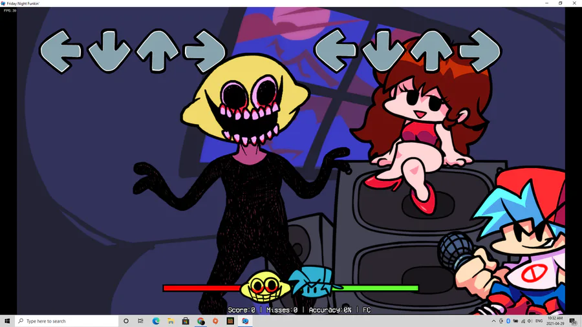The image size is (582, 327).
Task: Open the clock showing 10:32 AM
Action: 555,321
